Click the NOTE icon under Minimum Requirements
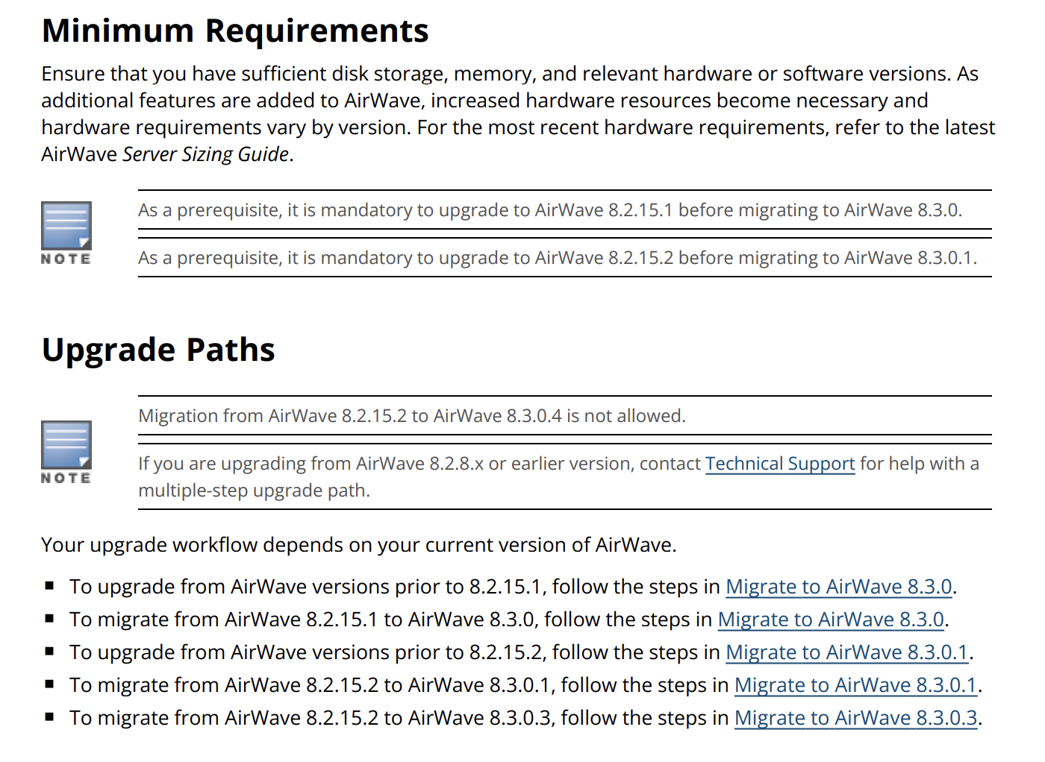The image size is (1045, 762). click(x=66, y=226)
